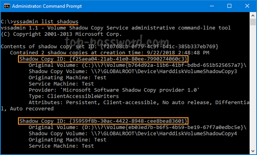This screenshot has height=155, width=257.
Task: Click the Type: ClientAccessibleWriters line
Action: tap(74, 96)
